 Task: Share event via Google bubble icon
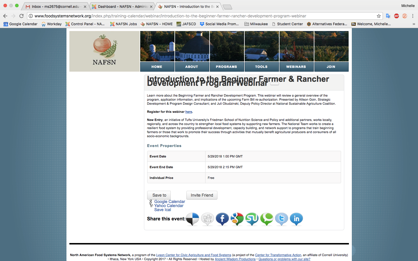point(237,219)
